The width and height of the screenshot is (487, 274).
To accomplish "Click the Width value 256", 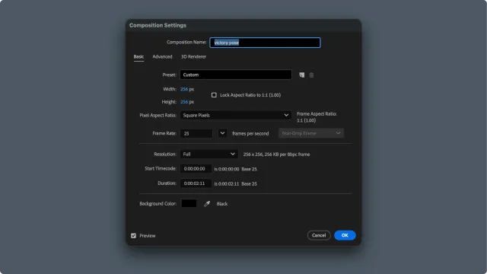I will [184, 89].
